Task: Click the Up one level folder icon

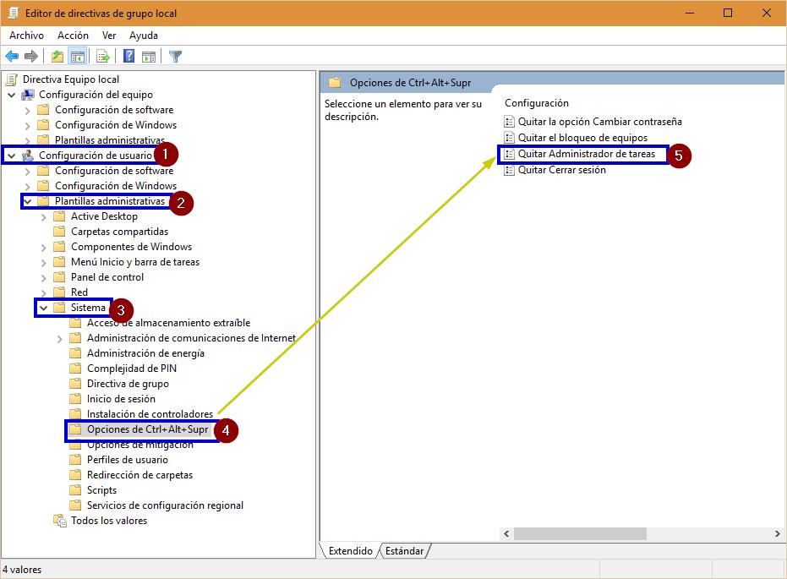Action: tap(57, 56)
